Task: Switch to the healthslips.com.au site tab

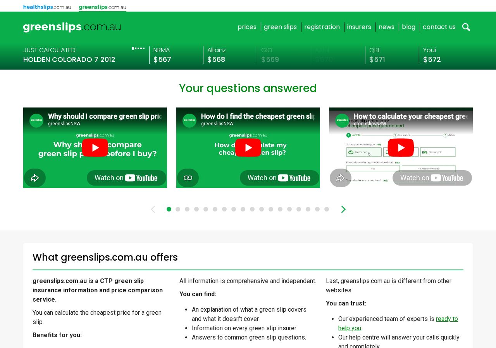Action: click(x=47, y=7)
